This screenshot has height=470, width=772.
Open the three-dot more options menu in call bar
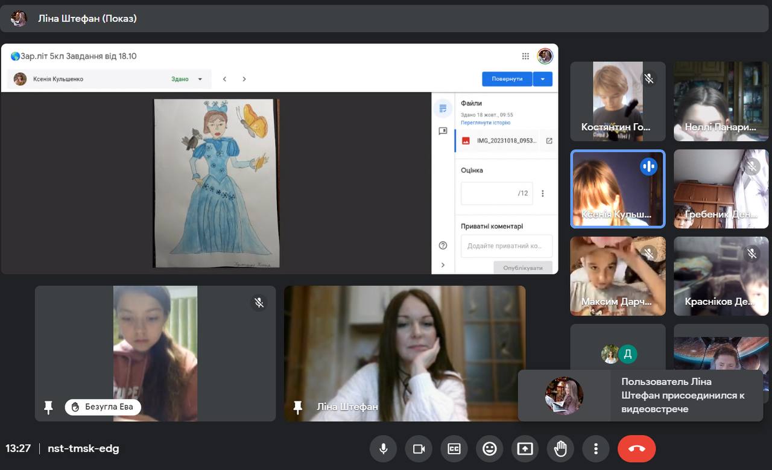click(x=596, y=449)
